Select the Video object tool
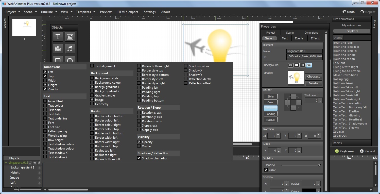Image resolution: width=380 pixels, height=194 pixels. point(58,49)
